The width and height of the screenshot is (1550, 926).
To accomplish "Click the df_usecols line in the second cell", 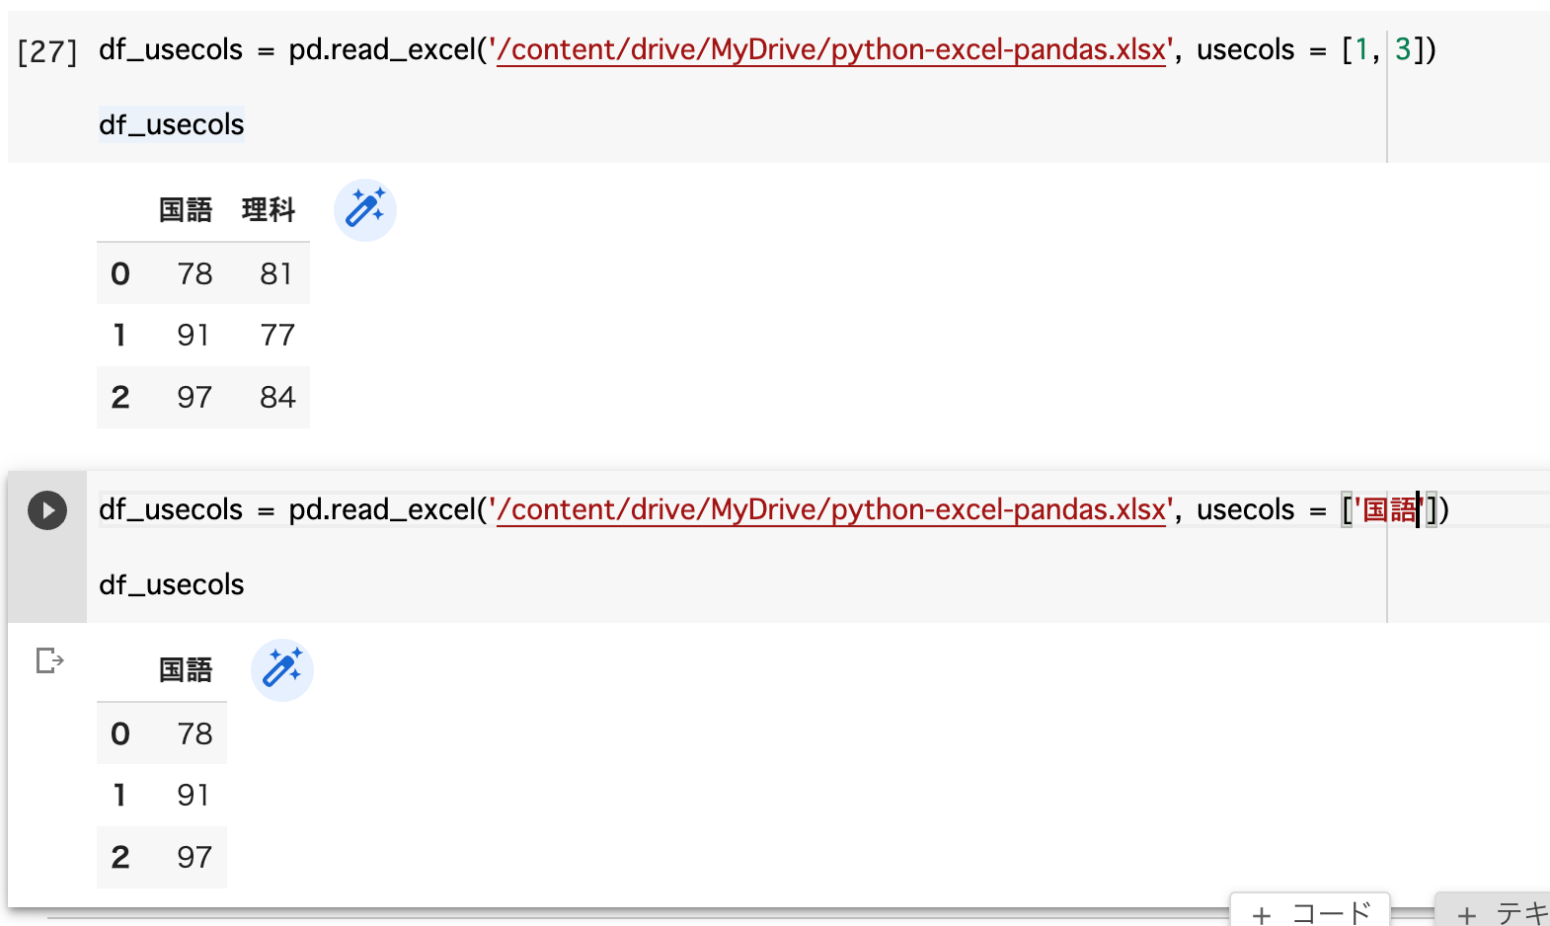I will point(172,584).
